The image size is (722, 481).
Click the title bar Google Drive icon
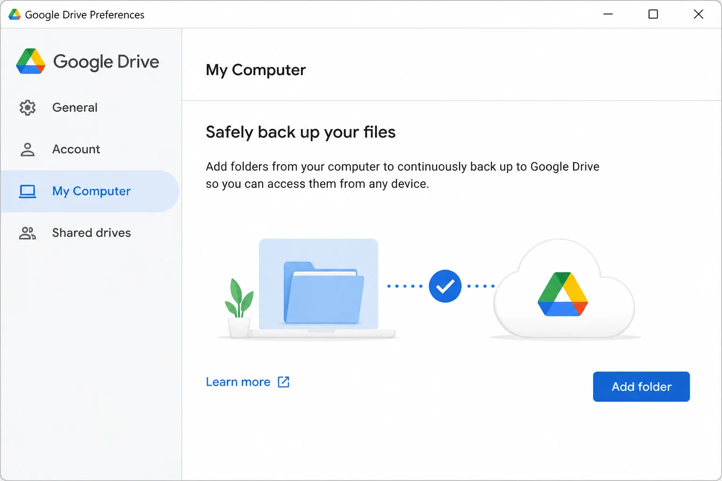point(15,15)
